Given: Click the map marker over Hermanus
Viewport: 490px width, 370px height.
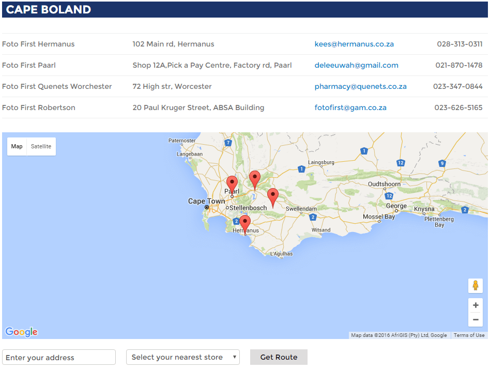Looking at the screenshot, I should point(244,224).
